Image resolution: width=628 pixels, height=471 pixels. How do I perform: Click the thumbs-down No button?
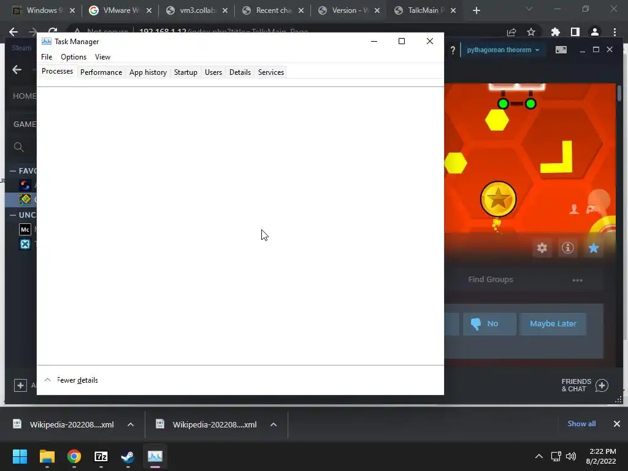[x=489, y=324]
